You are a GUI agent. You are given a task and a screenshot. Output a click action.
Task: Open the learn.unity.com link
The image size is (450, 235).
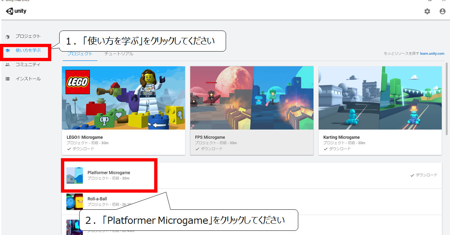click(x=432, y=54)
